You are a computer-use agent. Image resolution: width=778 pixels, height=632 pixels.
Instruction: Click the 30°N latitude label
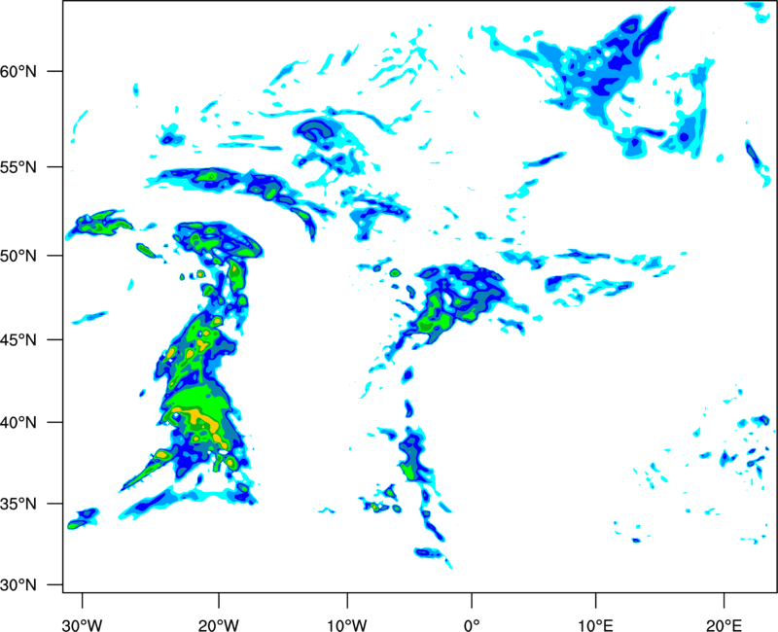(18, 585)
